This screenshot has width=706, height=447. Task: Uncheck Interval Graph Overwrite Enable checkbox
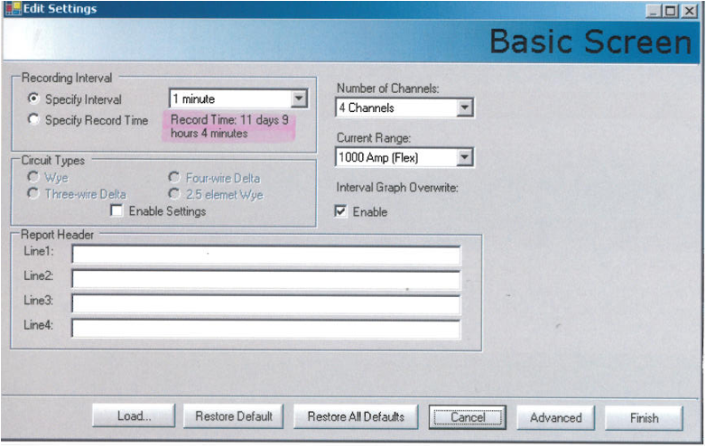341,211
